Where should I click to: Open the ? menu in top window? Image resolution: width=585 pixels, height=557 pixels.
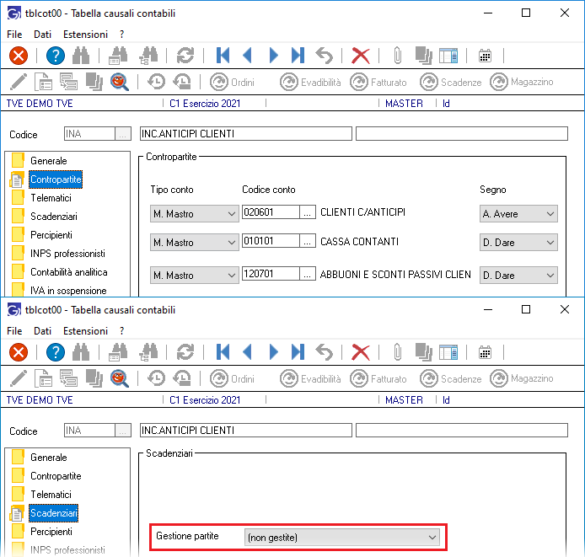point(121,35)
